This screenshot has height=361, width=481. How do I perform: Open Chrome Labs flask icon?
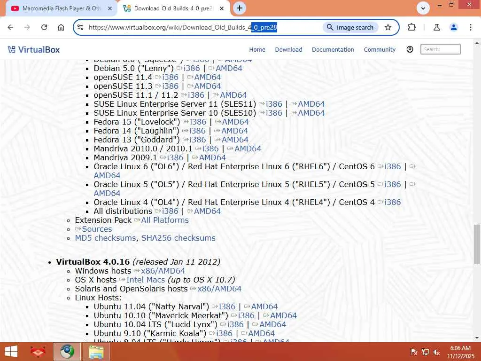tap(437, 27)
